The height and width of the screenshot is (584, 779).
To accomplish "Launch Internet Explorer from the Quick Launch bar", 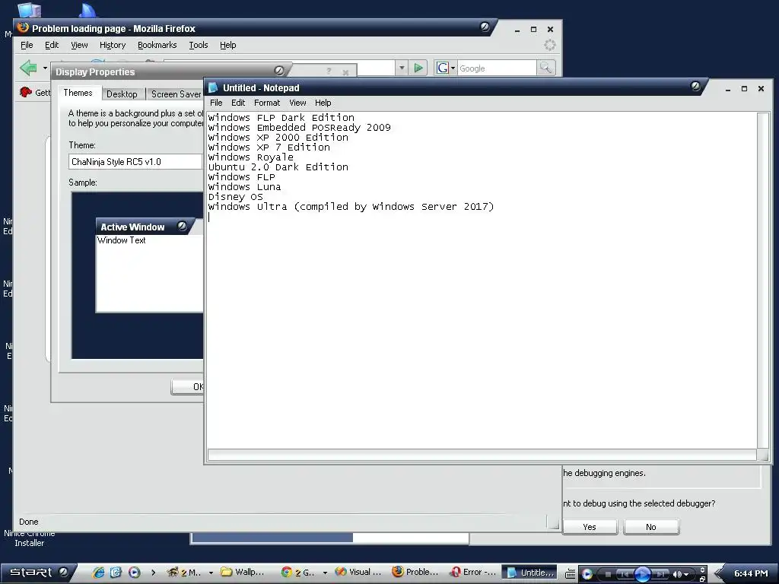I will pos(99,573).
